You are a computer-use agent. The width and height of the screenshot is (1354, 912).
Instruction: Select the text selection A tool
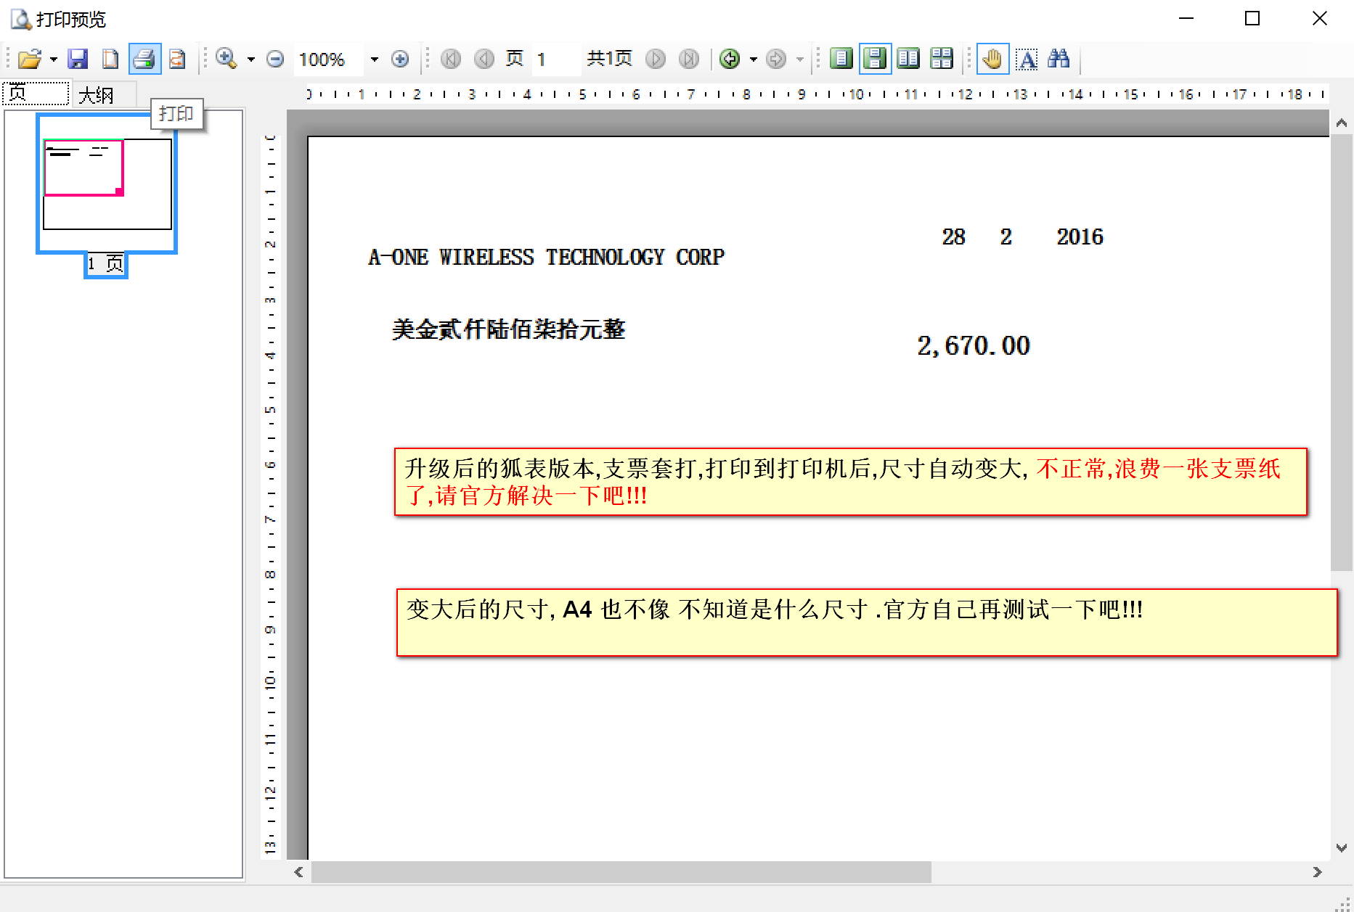point(1026,59)
